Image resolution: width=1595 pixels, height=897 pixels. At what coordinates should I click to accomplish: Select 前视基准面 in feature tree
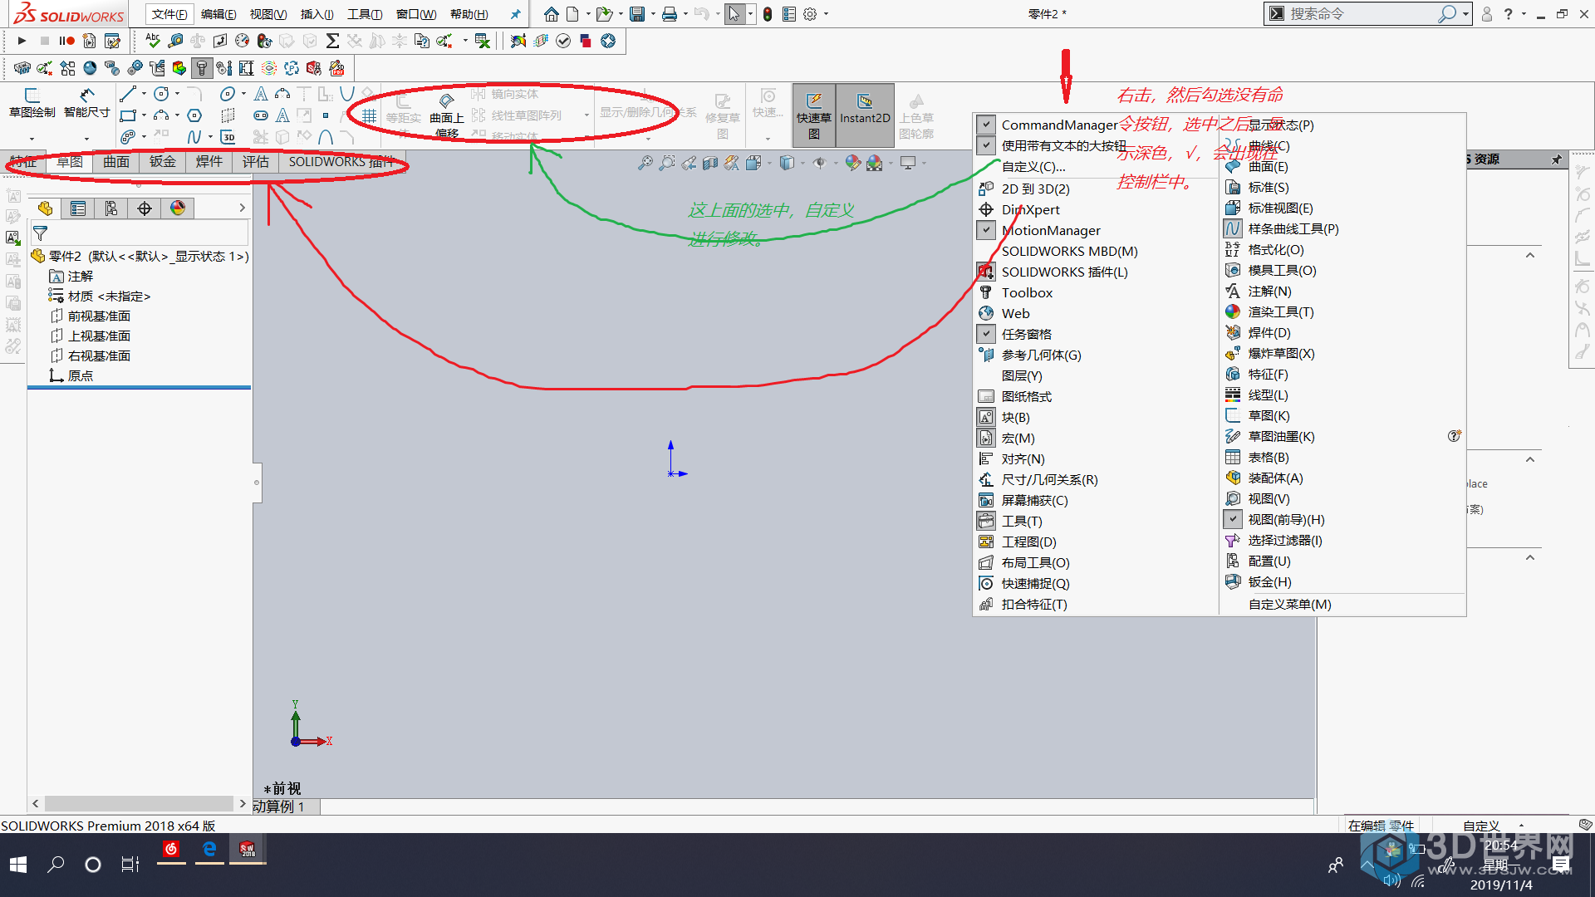[99, 316]
